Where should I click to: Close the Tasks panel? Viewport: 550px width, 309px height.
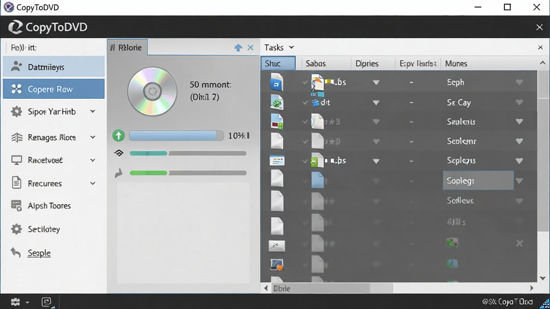point(540,47)
